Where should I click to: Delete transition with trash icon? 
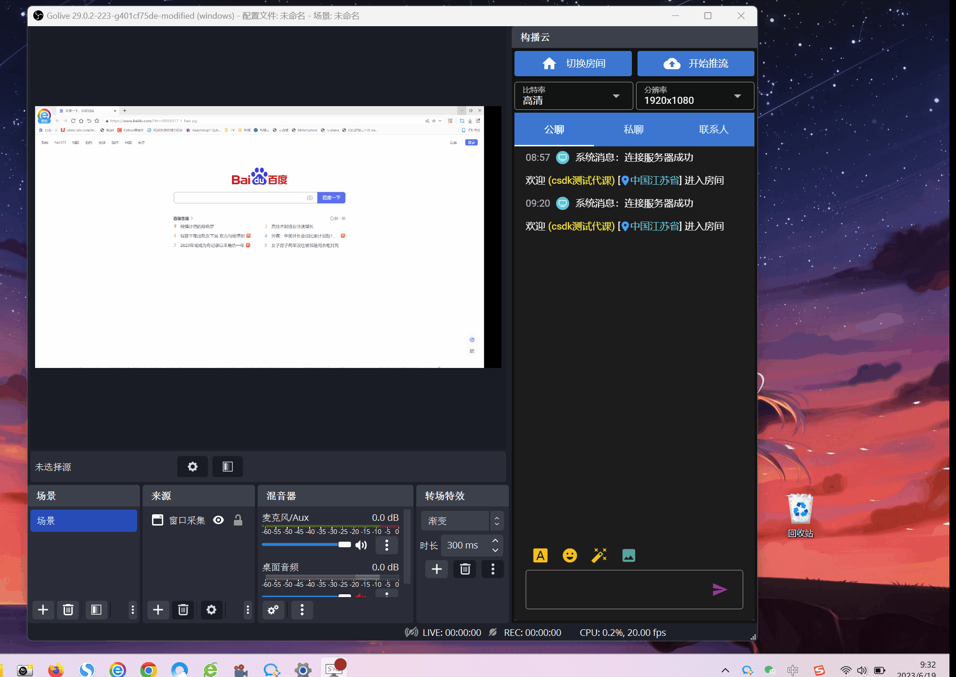[x=465, y=569]
